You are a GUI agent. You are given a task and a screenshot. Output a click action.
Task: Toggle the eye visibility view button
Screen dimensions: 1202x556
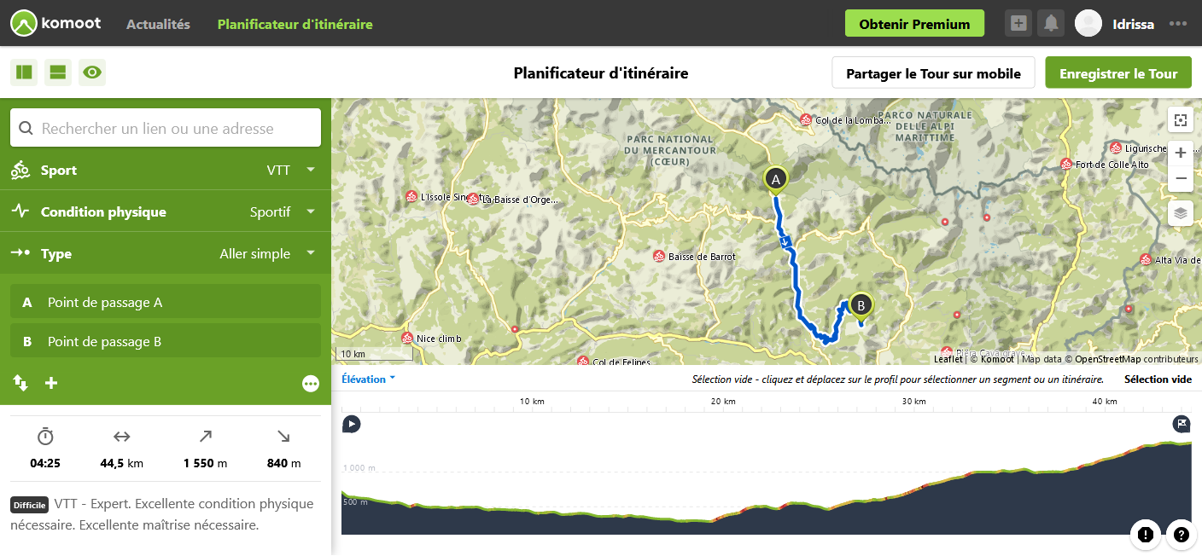92,72
